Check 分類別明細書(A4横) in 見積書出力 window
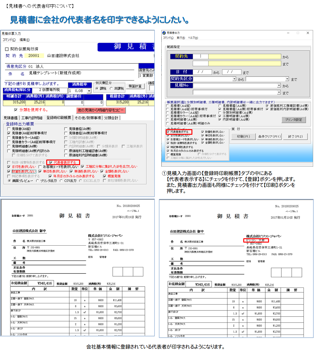The width and height of the screenshot is (314, 351). pyautogui.click(x=220, y=112)
